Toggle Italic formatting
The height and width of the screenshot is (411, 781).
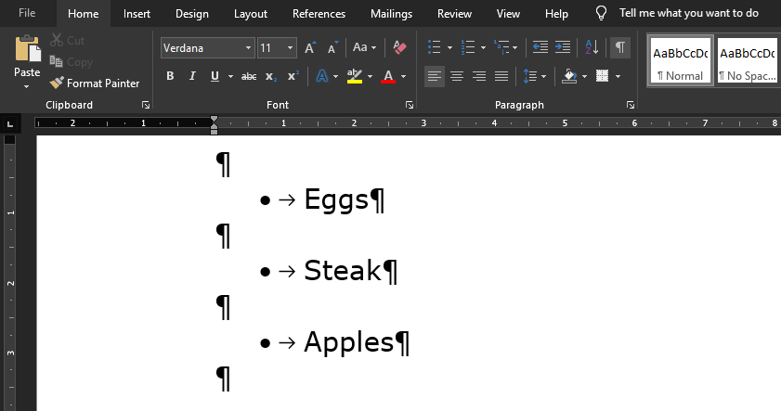pos(192,76)
